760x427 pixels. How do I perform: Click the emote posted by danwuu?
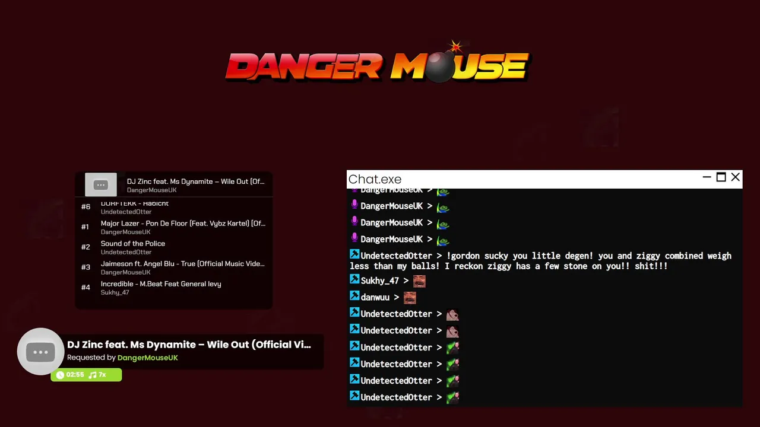pyautogui.click(x=410, y=297)
